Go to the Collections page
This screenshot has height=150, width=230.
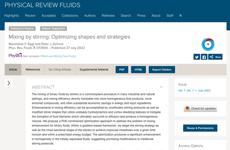tap(70, 16)
